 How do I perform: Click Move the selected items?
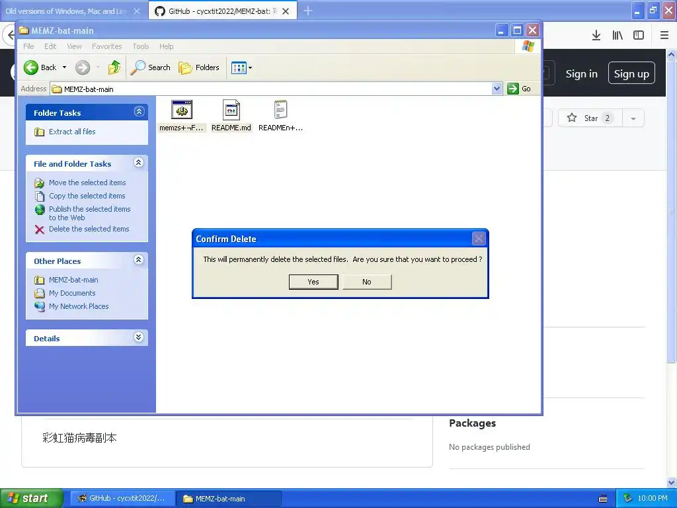click(87, 183)
